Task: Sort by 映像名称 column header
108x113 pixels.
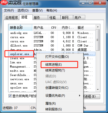Action: 20,28
